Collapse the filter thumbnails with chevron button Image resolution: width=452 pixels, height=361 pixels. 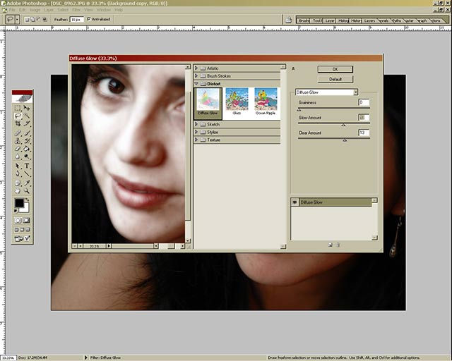(293, 68)
